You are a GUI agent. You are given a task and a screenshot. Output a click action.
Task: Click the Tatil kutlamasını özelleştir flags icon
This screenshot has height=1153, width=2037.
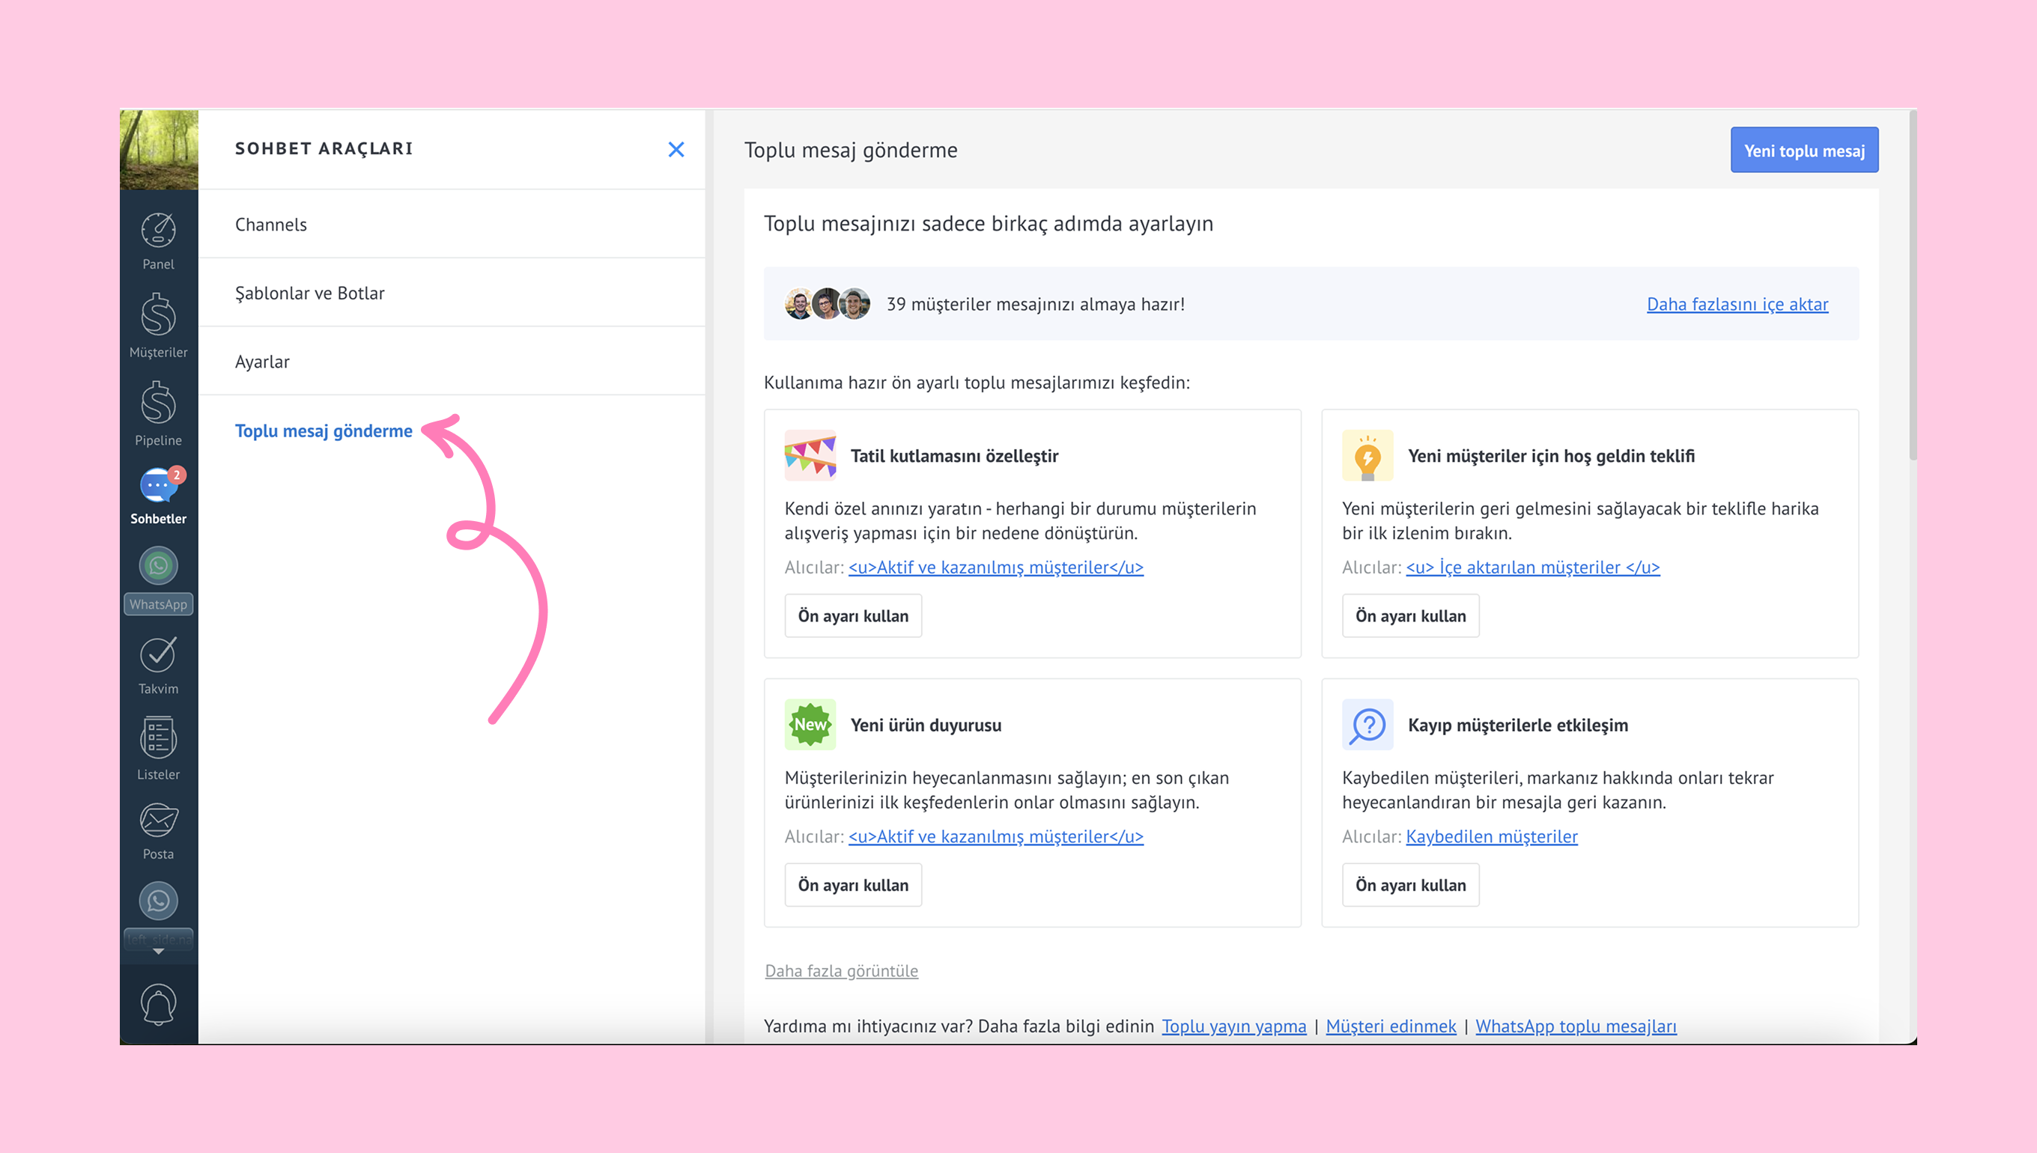[810, 455]
